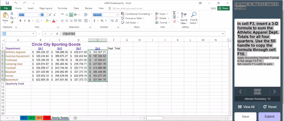Switch to the Review tab
284x121 pixels.
click(89, 8)
